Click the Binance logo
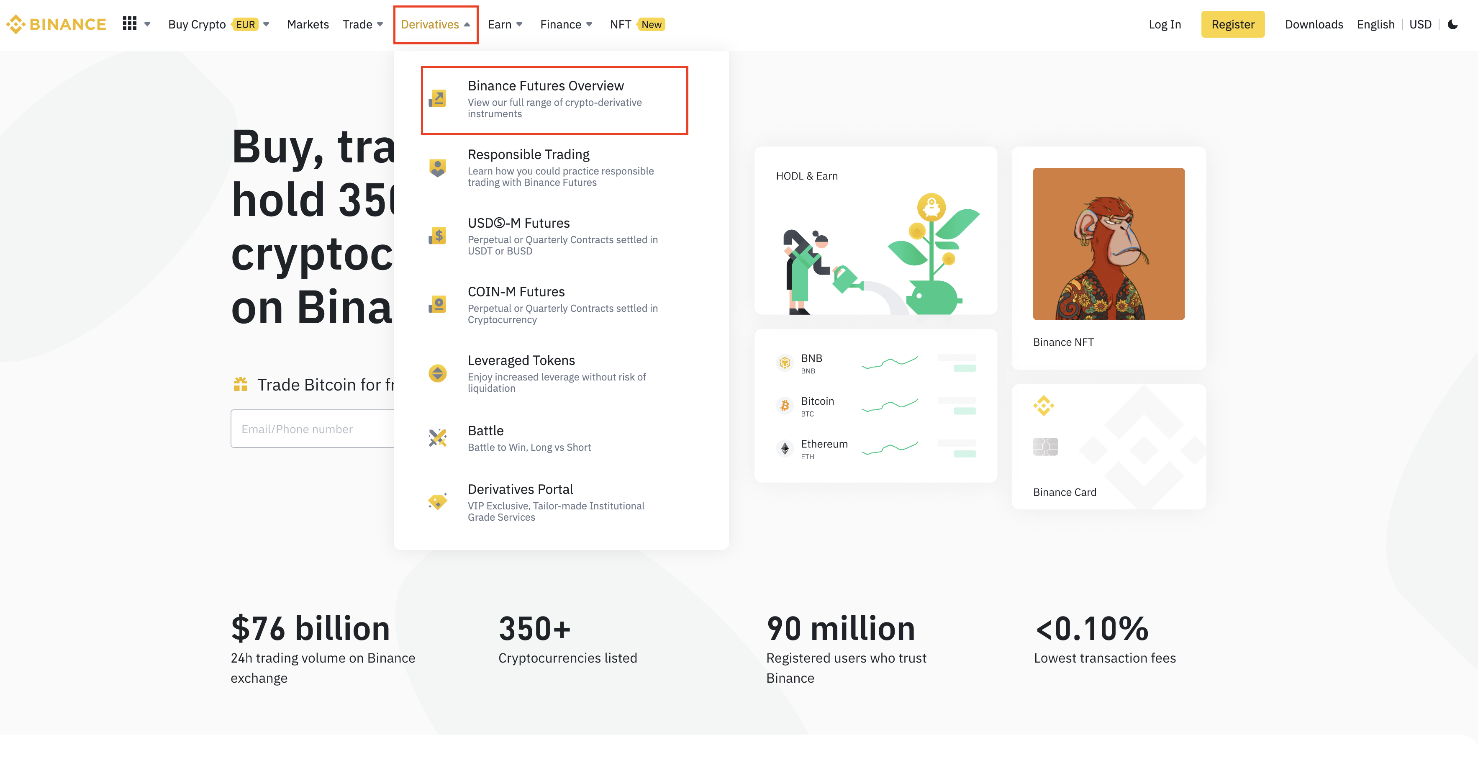Image resolution: width=1478 pixels, height=771 pixels. pyautogui.click(x=56, y=24)
